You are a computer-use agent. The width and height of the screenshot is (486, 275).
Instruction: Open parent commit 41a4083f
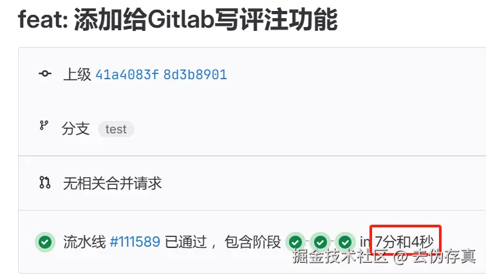point(127,75)
